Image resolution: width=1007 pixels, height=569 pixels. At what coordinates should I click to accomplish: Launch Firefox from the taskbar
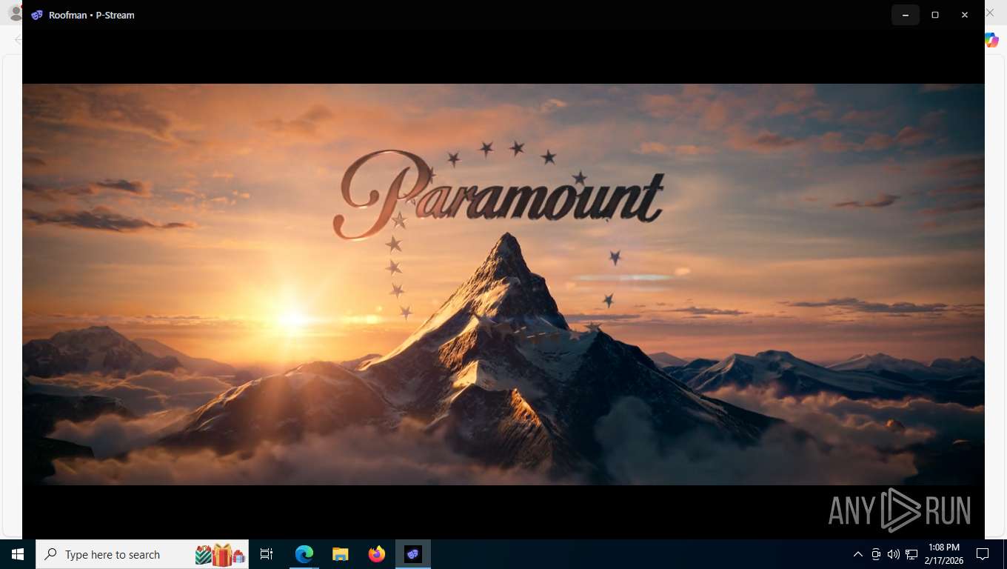click(377, 554)
